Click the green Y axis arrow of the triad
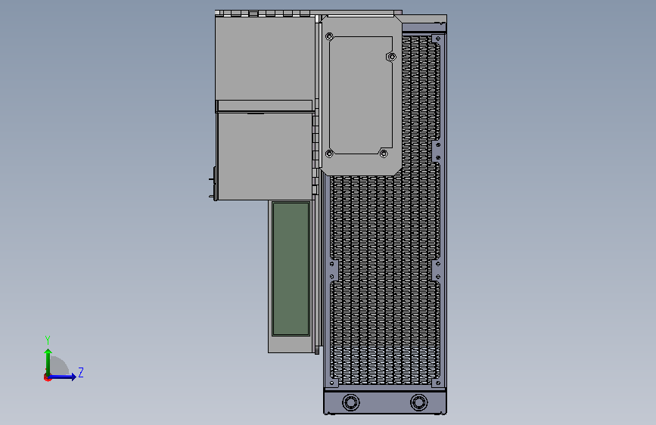 coord(48,361)
